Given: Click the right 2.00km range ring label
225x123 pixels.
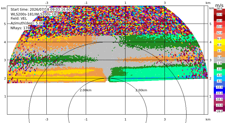Looking at the screenshot, I should tap(141, 90).
